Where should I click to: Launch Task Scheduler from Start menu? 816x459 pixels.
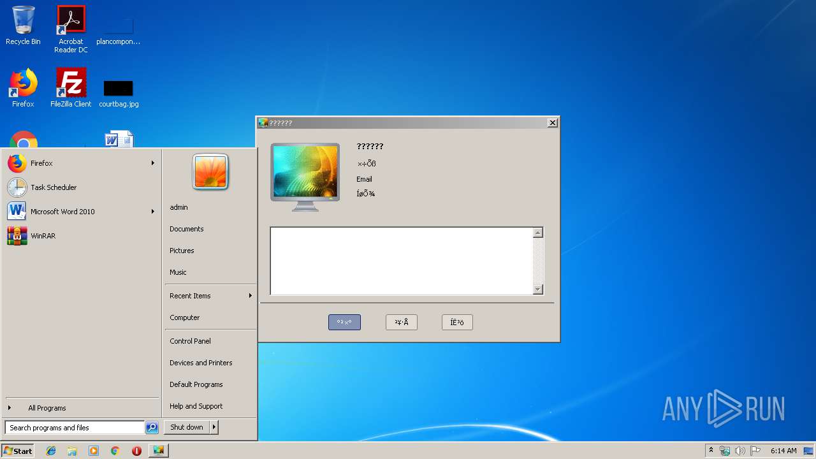(x=80, y=187)
